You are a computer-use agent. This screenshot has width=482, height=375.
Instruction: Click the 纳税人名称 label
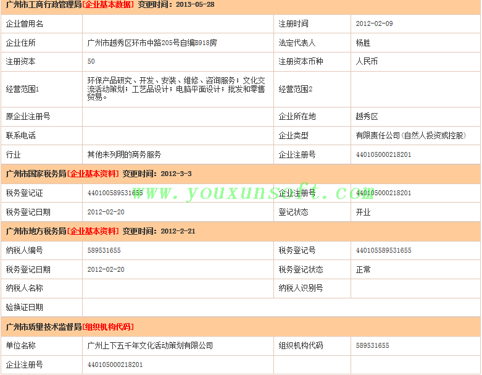tap(24, 288)
